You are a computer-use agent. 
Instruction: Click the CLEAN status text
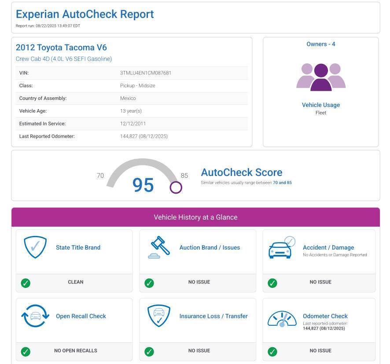click(76, 282)
